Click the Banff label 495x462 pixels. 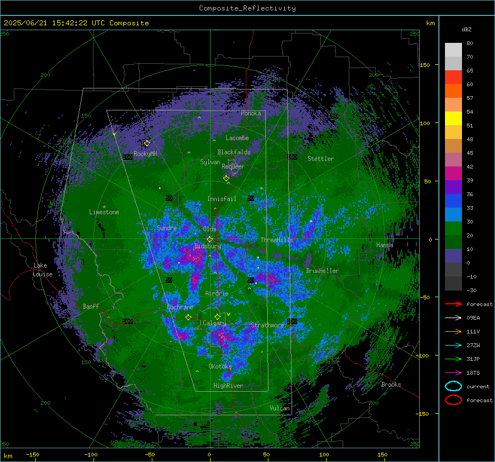point(91,306)
